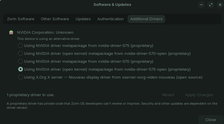Switch to the Nouveau open source driver
Image resolution: width=224 pixels, height=124 pixels.
point(20,77)
